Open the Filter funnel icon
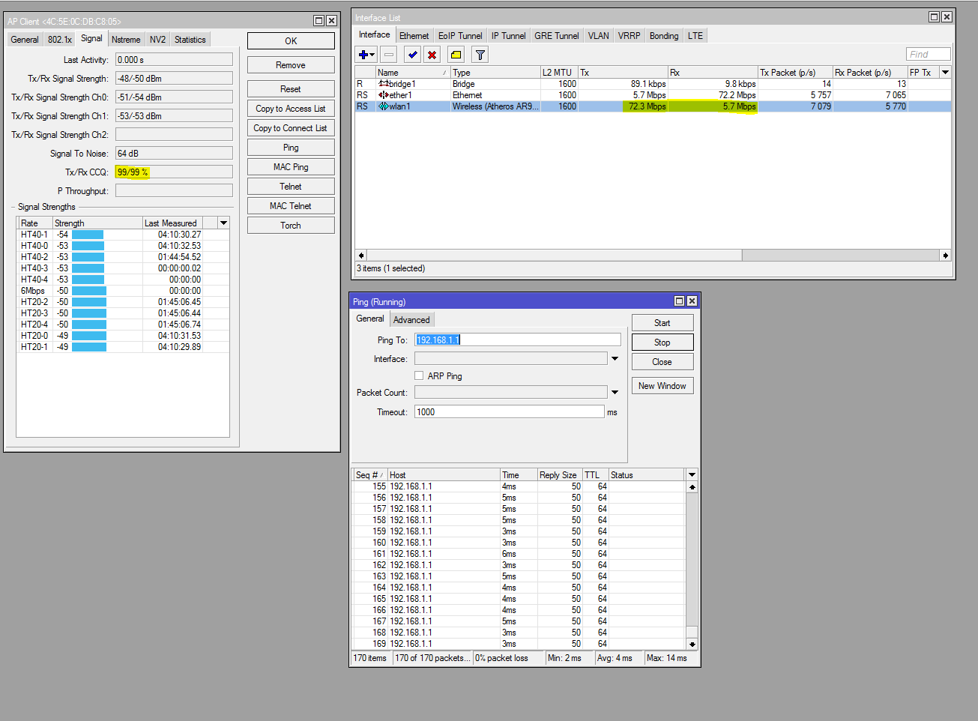This screenshot has width=978, height=721. coord(480,55)
